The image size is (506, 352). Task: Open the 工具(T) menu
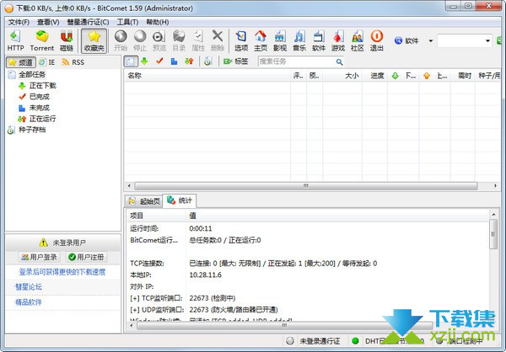pos(127,22)
